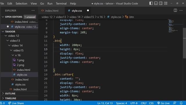Collapse video 14 folder
Image resolution: width=186 pixels, height=105 pixels.
pos(9,45)
